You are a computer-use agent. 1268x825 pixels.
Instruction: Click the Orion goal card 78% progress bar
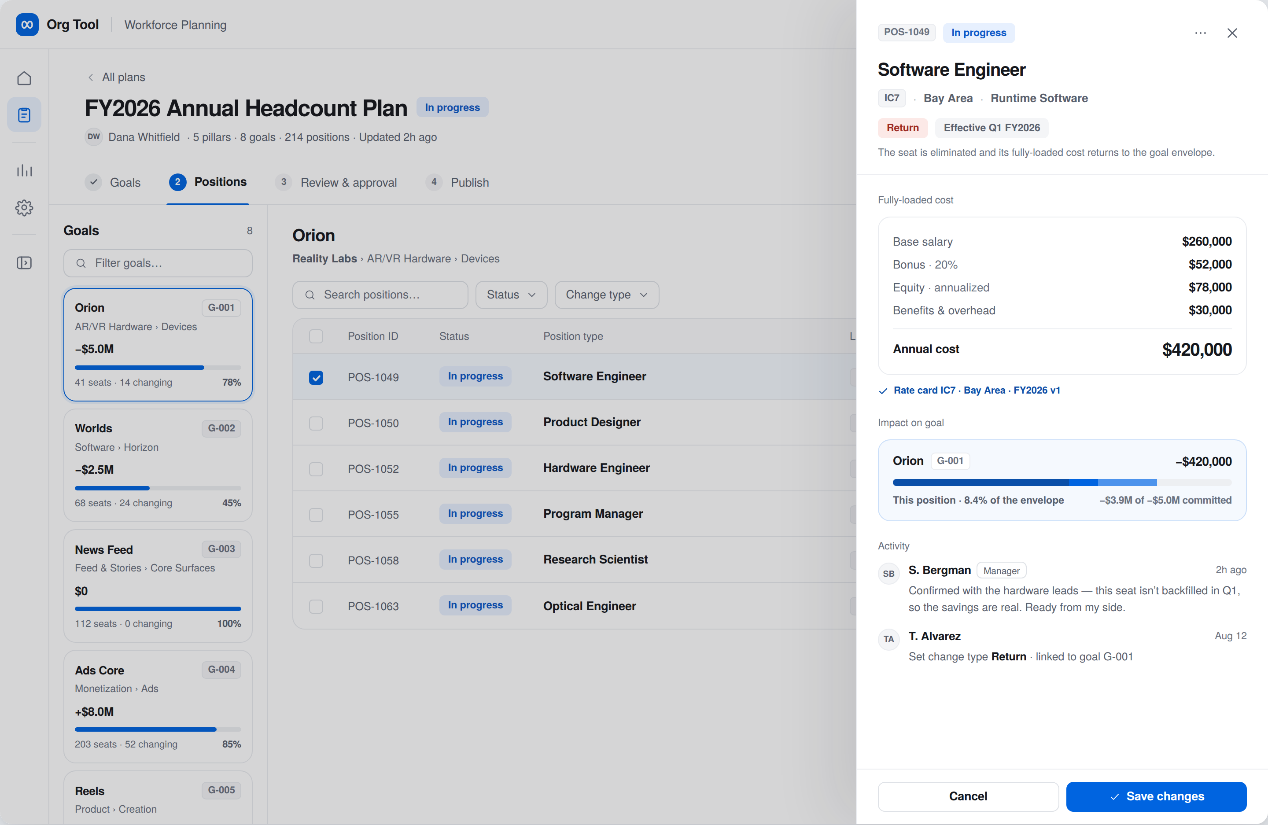(158, 368)
